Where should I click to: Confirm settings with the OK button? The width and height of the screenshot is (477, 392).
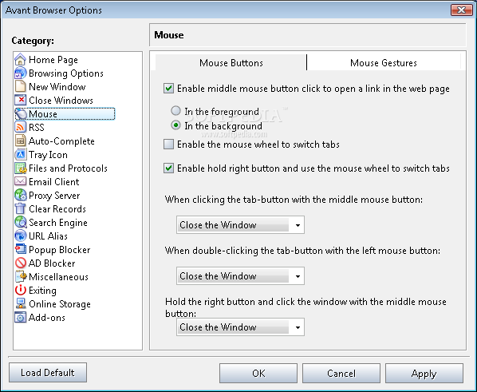point(258,373)
